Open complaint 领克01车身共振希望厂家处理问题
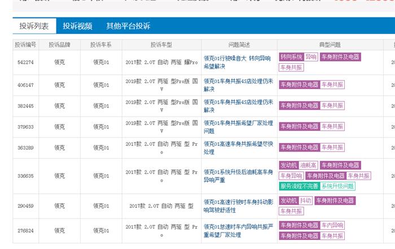The image size is (395, 249). [x=238, y=127]
